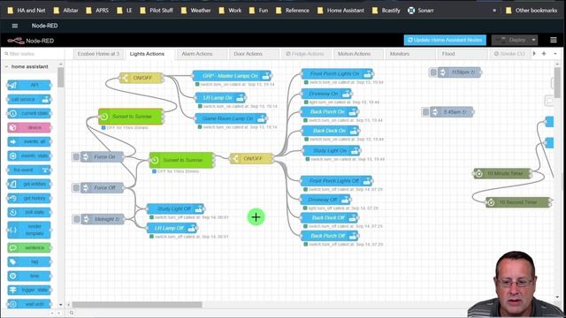Select the Study Light Off node
566x318 pixels.
coord(176,208)
